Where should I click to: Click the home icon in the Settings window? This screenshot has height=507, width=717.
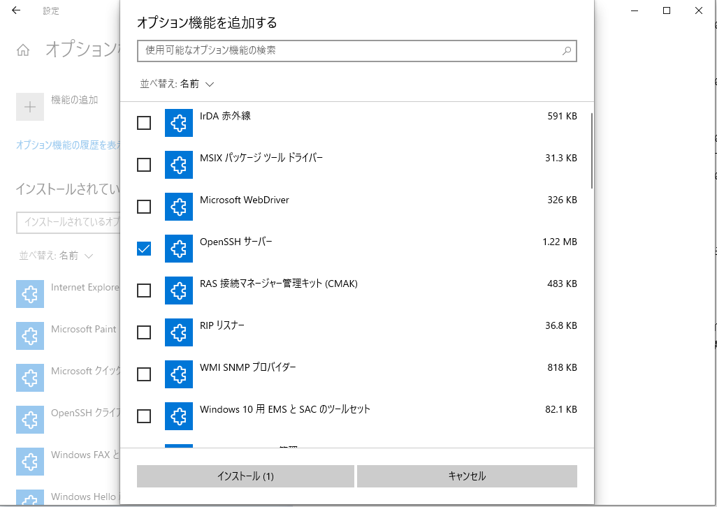pos(23,50)
